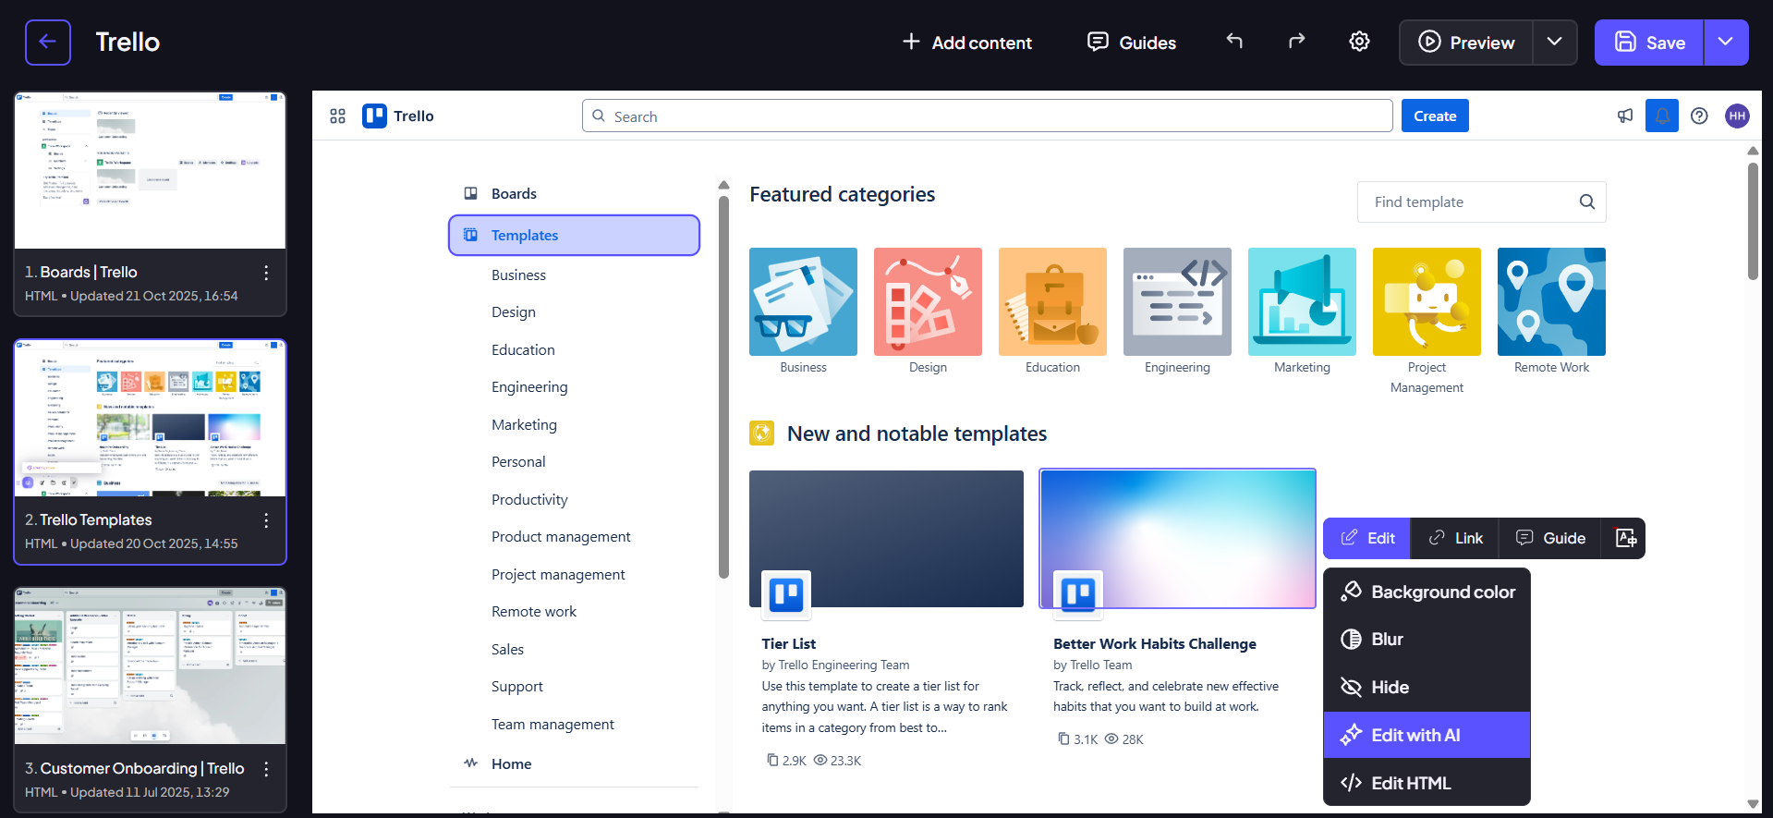Click the redo arrow icon
This screenshot has height=818, width=1773.
click(x=1297, y=42)
